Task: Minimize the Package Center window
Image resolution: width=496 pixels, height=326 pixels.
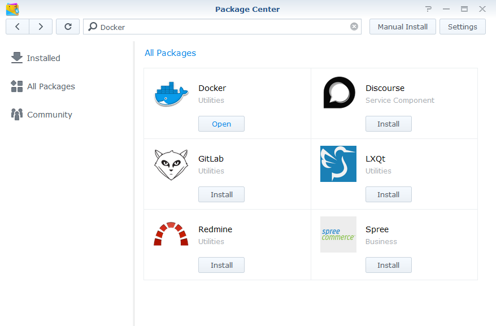Action: pyautogui.click(x=446, y=9)
